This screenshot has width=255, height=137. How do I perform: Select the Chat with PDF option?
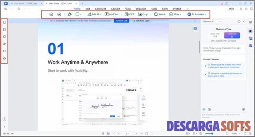[x=215, y=35]
